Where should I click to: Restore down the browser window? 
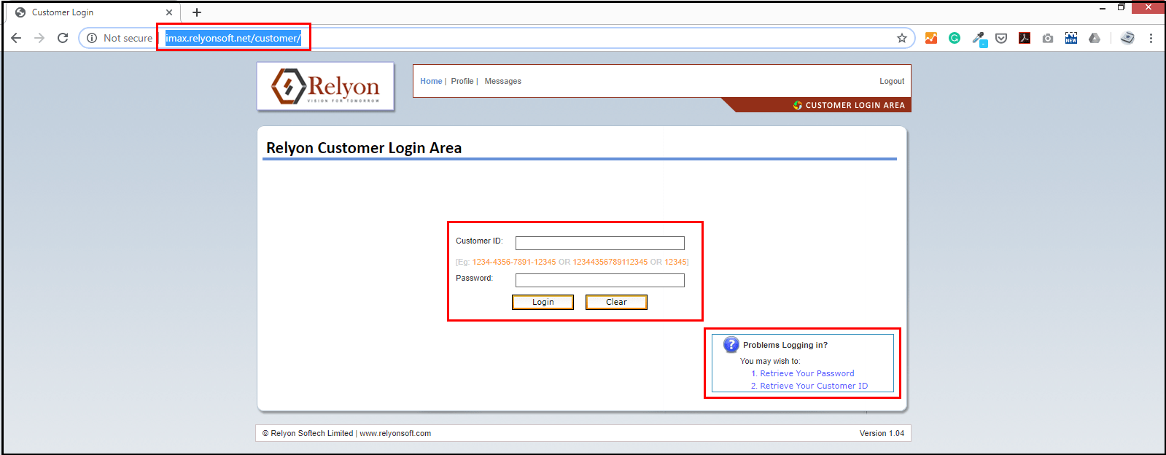[x=1122, y=7]
